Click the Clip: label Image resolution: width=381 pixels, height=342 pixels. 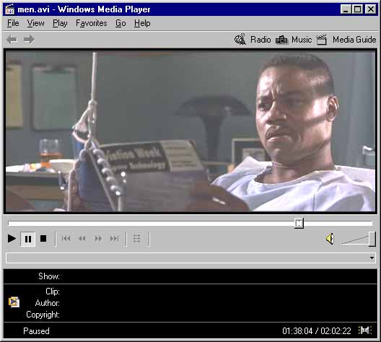click(x=53, y=291)
